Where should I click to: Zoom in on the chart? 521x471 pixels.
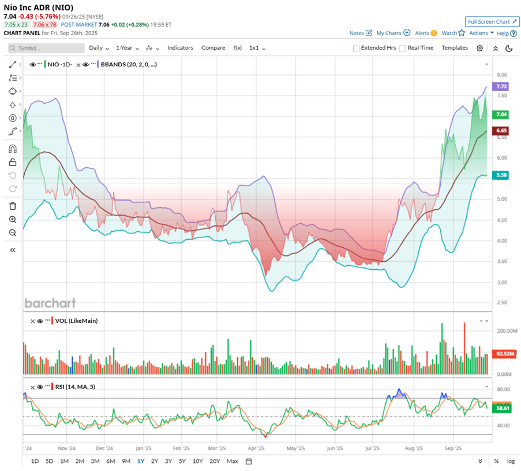point(13,220)
